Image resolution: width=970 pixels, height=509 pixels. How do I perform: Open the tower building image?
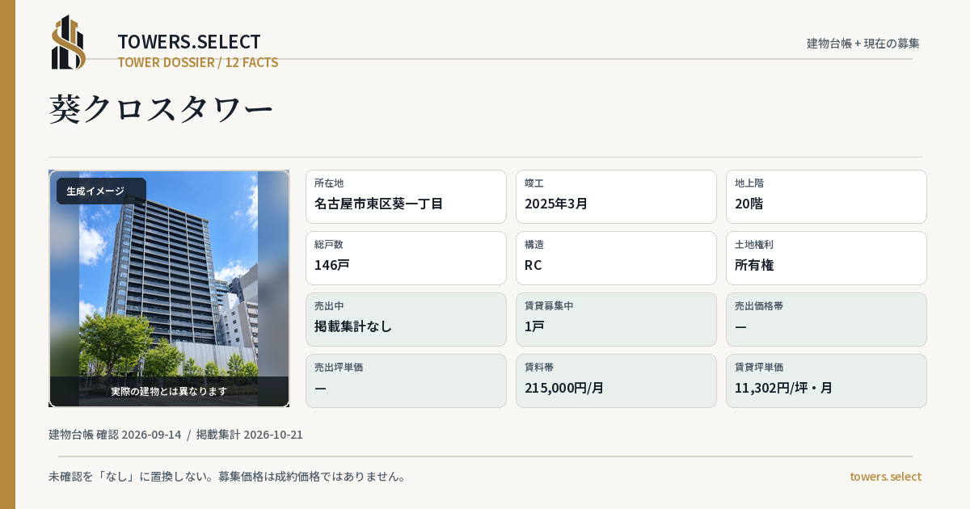[x=169, y=288]
